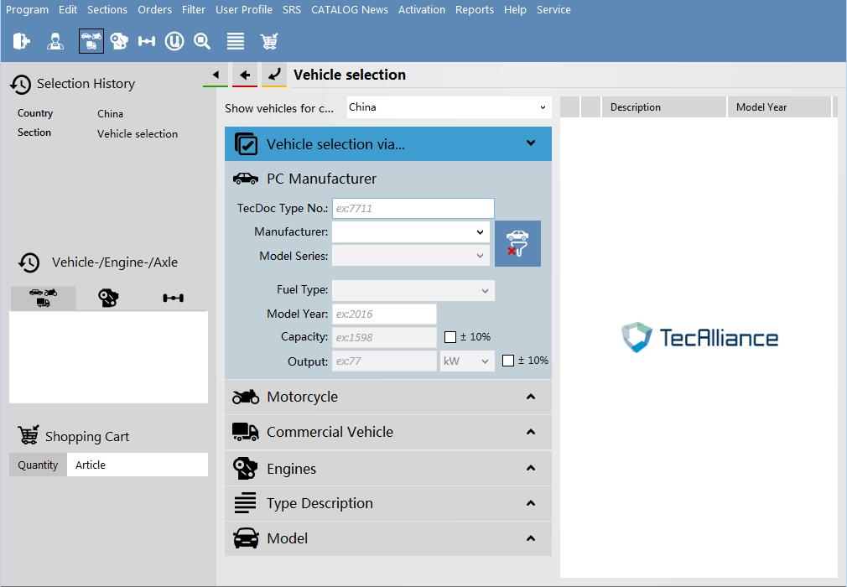Click the Vehicle selection via checkbox icon

(x=246, y=144)
